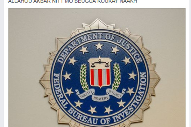
Task: Click the left green laurel branch
Action: [84, 77]
